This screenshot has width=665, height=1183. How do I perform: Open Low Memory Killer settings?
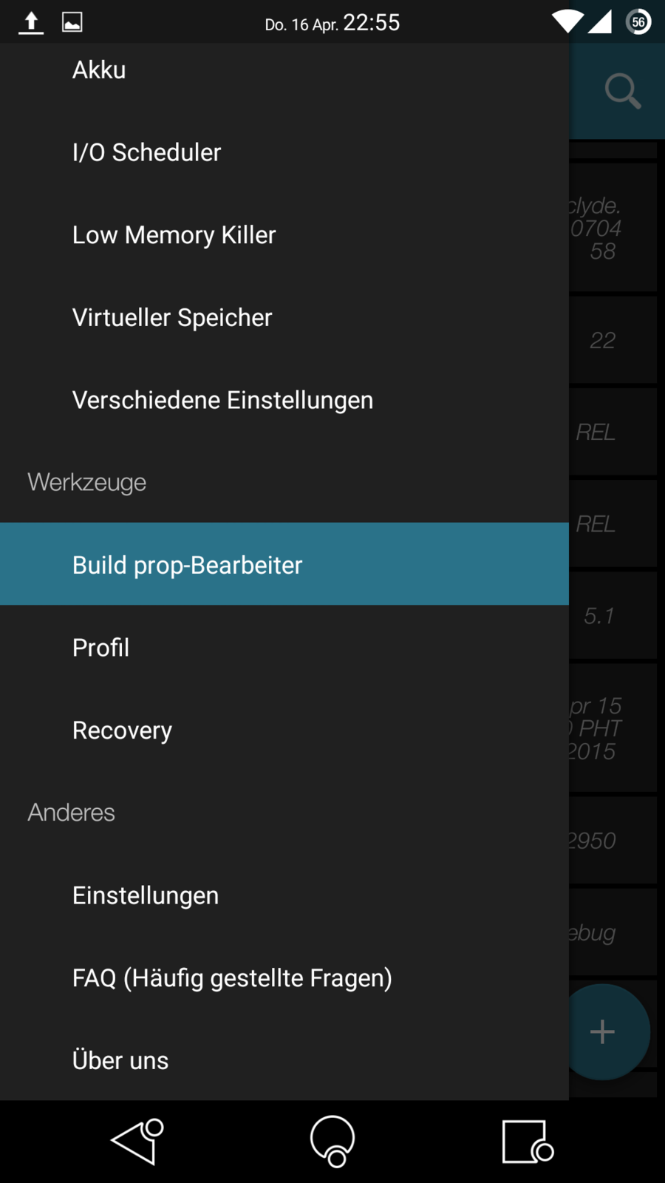(x=174, y=235)
